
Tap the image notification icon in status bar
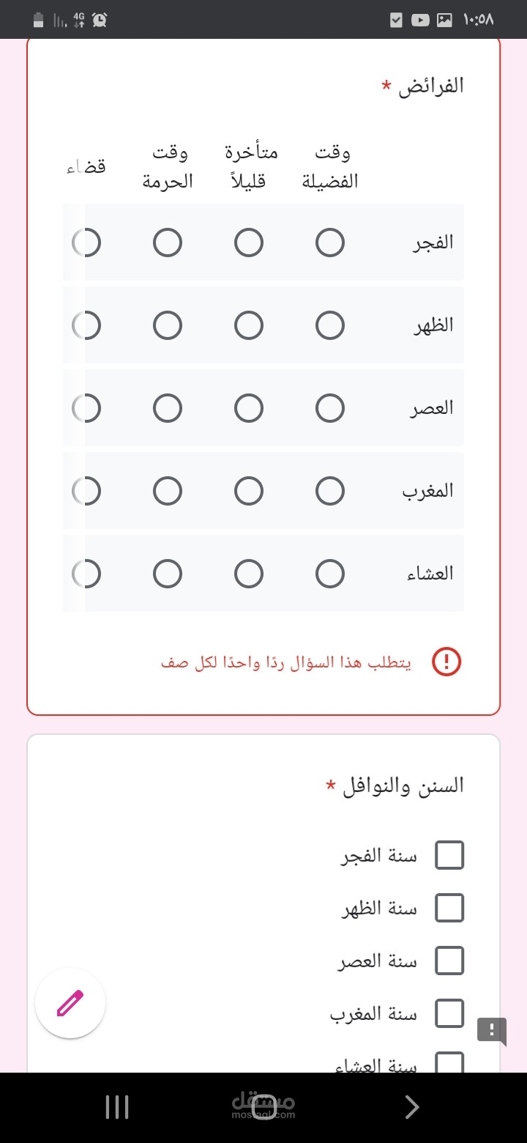click(x=444, y=20)
